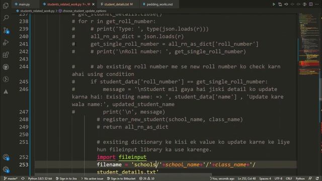Open the Search view in activity bar
The width and height of the screenshot is (322, 181).
6,18
